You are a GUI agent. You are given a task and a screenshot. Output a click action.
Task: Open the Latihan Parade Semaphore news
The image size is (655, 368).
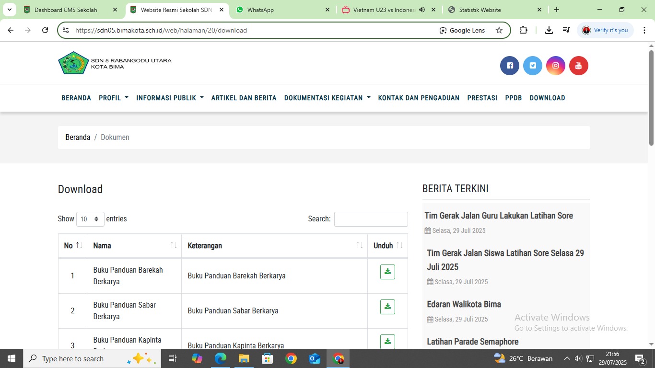click(473, 342)
